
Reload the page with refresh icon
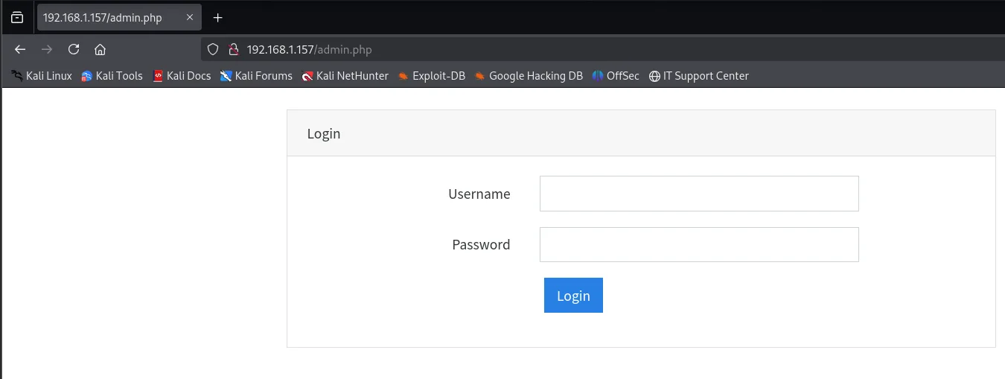[74, 50]
